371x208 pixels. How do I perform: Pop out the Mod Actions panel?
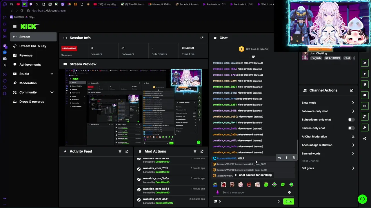[x=202, y=151]
